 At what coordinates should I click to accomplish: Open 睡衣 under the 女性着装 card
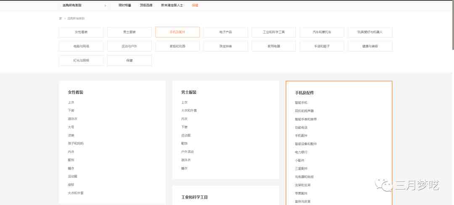click(71, 168)
